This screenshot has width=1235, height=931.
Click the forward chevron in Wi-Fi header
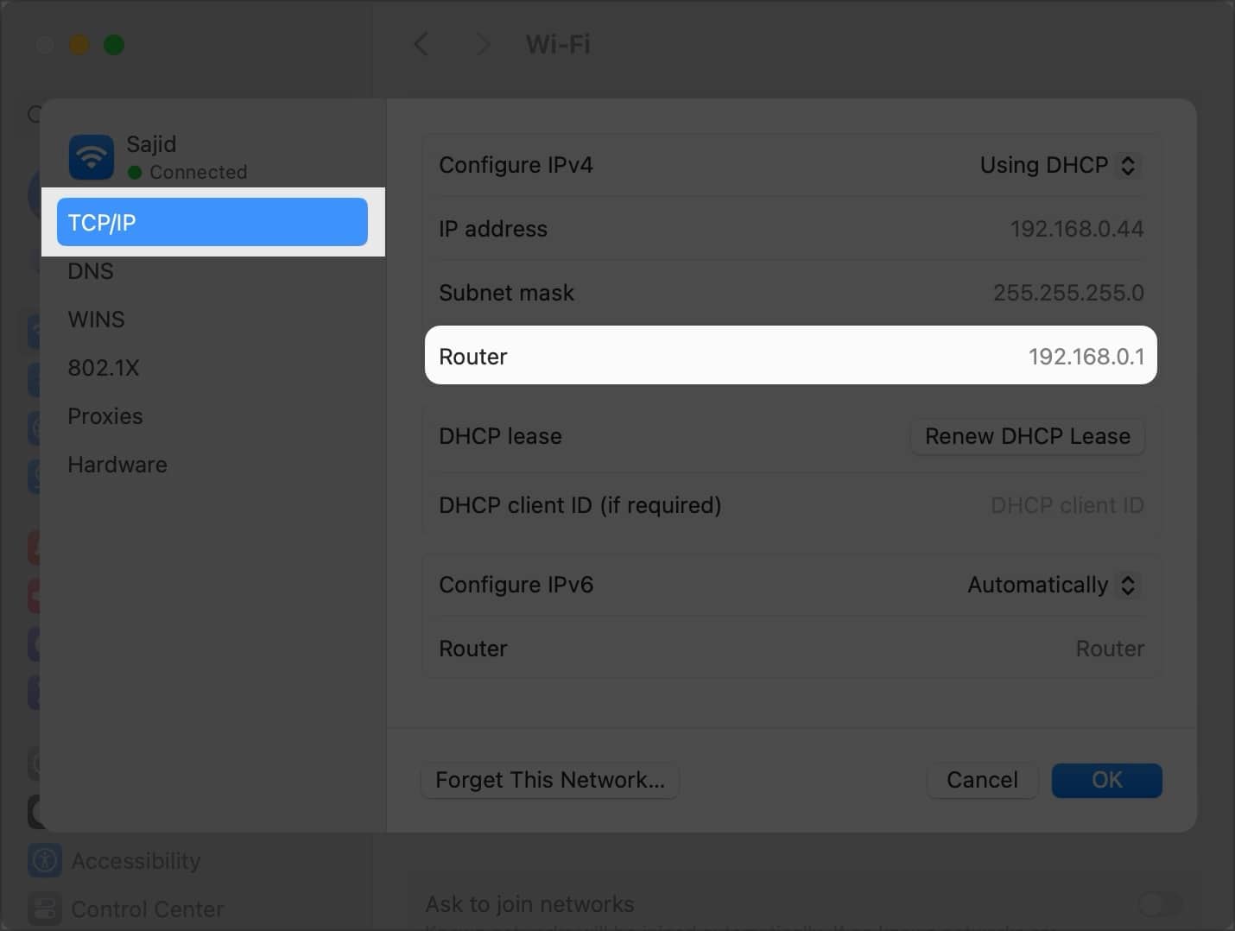click(483, 44)
